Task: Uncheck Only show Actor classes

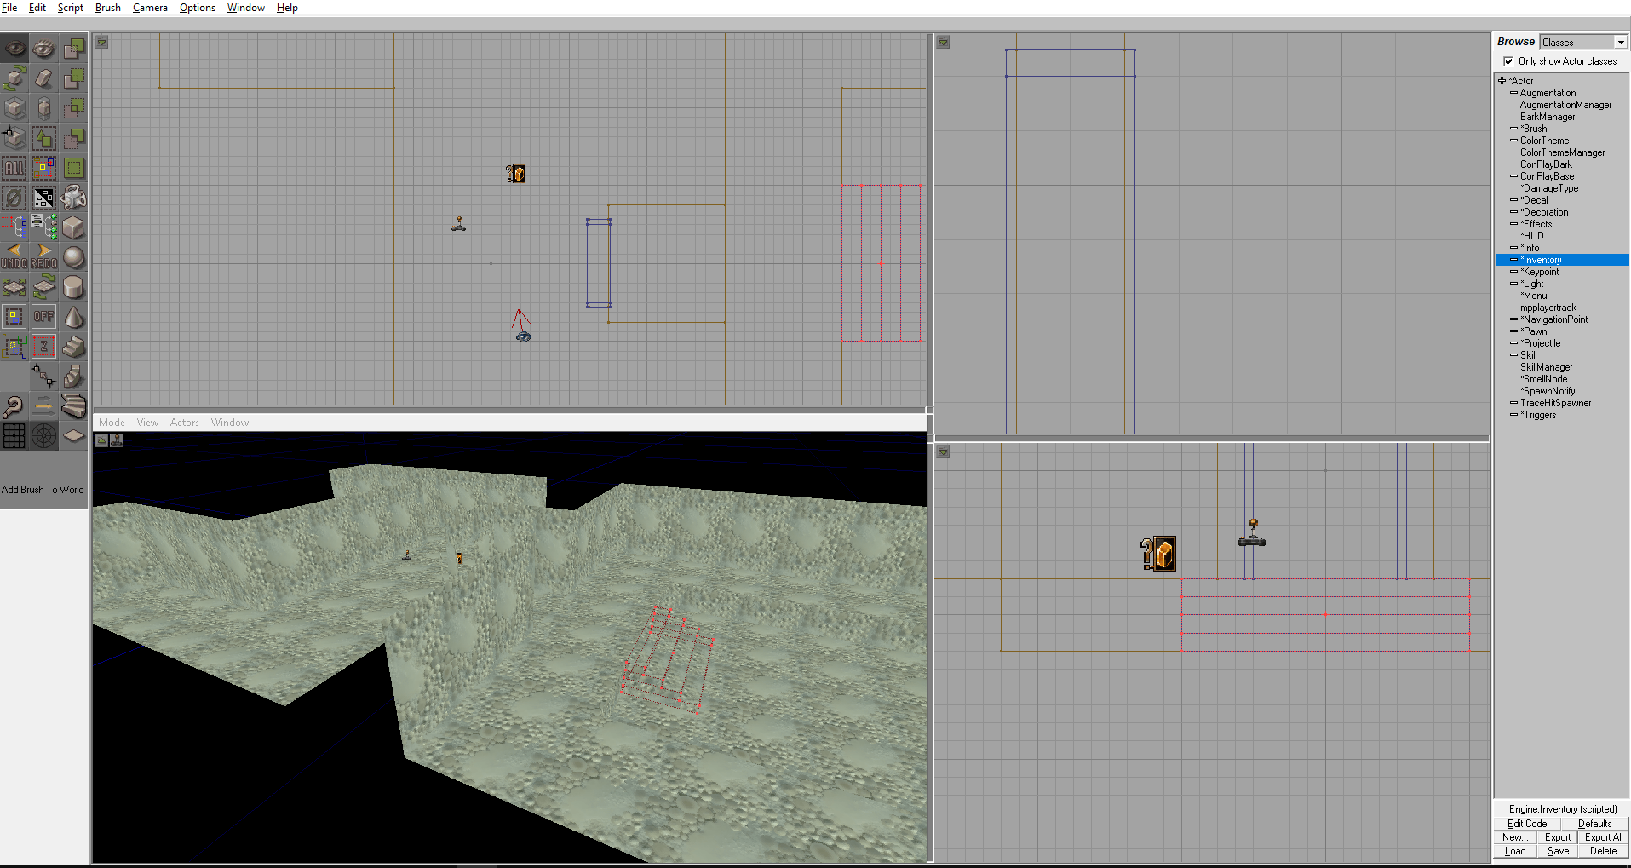Action: coord(1508,61)
